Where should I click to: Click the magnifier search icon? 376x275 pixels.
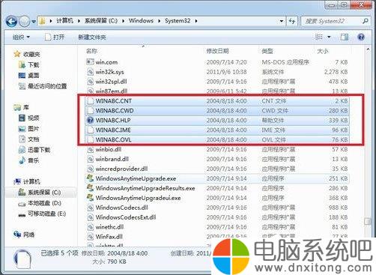[x=365, y=21]
